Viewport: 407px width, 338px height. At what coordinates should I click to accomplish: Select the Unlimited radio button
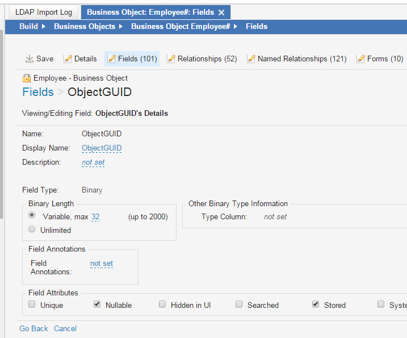tap(32, 229)
